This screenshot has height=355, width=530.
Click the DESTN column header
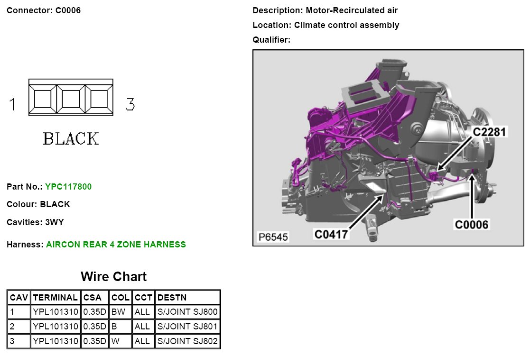tap(172, 298)
